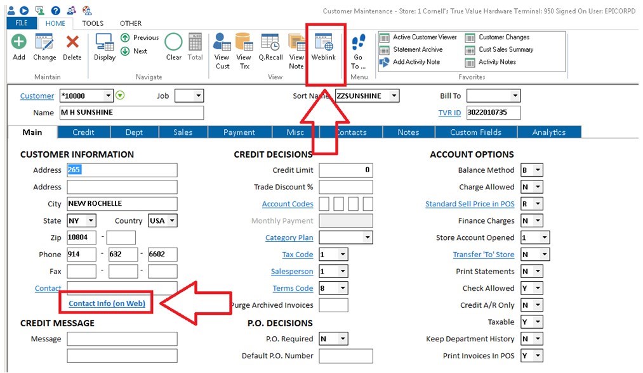Open Q.Recall from View group
The image size is (643, 373).
(x=270, y=42)
